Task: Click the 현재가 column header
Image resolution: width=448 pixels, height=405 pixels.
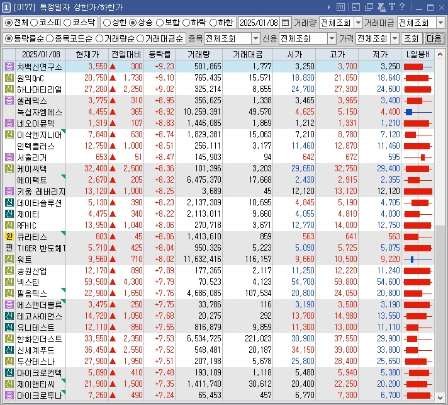Action: tap(87, 54)
